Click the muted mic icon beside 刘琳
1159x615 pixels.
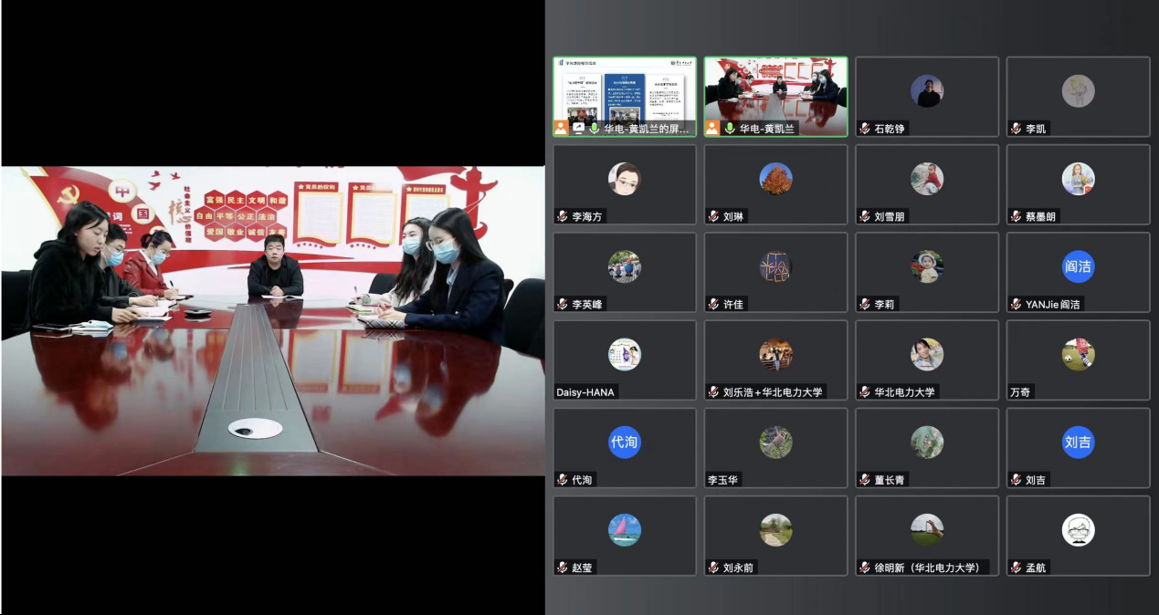(x=714, y=216)
